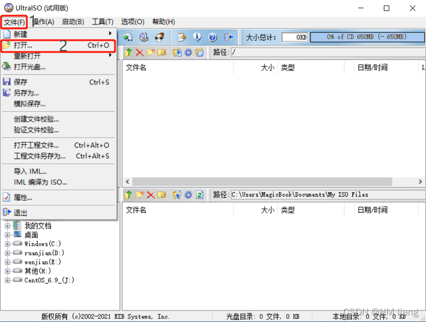The height and width of the screenshot is (322, 426).
Task: Open the 重新打开 submenu arrow
Action: pyautogui.click(x=110, y=55)
